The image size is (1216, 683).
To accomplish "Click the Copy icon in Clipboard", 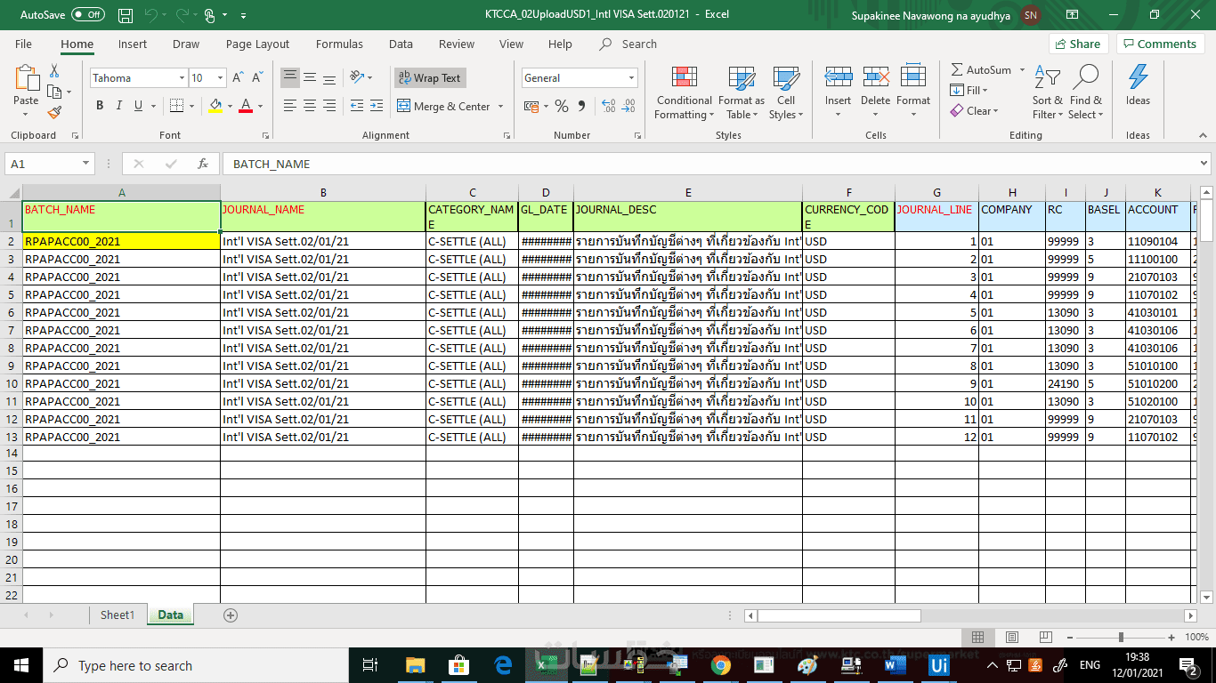I will 54,92.
